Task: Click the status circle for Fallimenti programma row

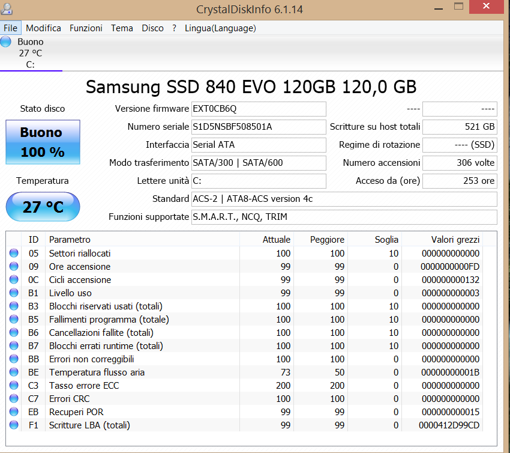Action: (x=14, y=319)
